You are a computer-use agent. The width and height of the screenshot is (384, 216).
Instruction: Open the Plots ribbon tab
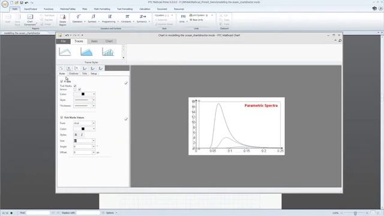[85, 9]
